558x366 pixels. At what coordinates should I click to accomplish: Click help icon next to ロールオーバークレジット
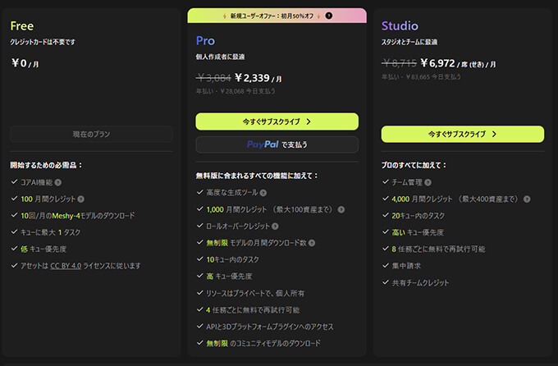pos(274,226)
